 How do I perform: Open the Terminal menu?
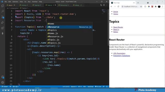pyautogui.click(x=35, y=2)
